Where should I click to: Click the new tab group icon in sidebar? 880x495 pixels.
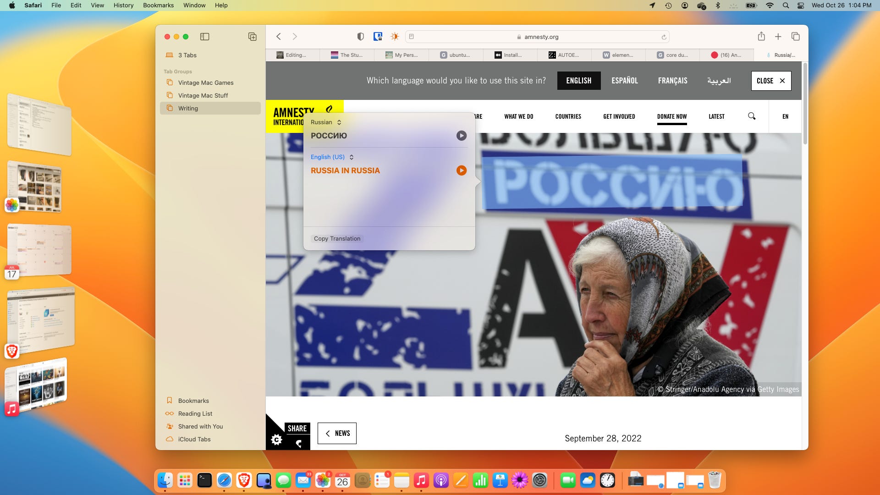tap(252, 37)
